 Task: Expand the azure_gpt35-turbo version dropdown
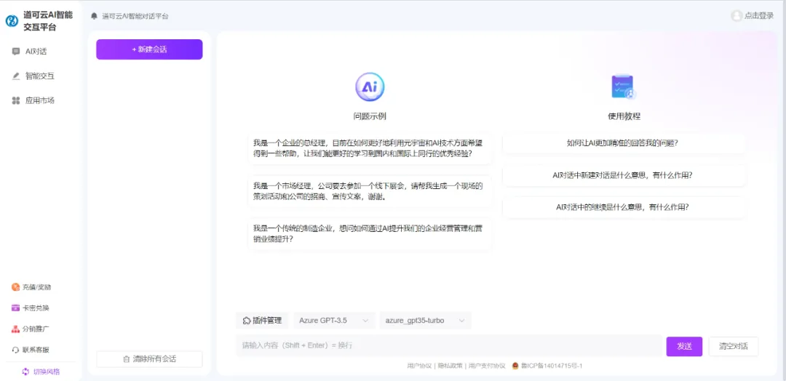point(425,321)
